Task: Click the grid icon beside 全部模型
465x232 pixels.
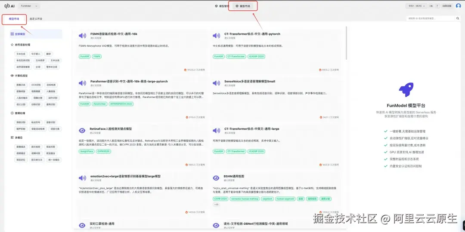Action: (12, 34)
